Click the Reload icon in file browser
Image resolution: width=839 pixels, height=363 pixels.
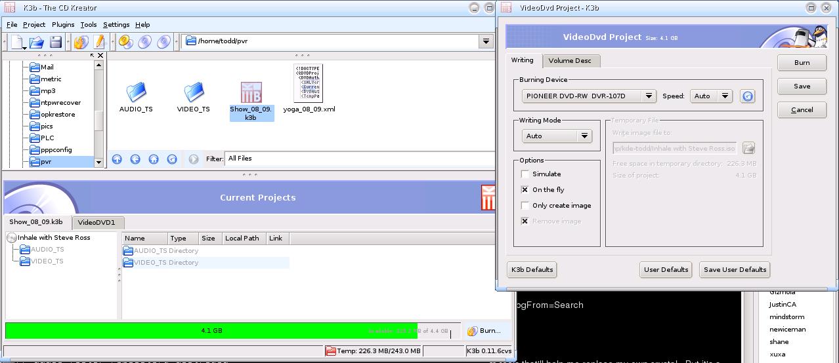172,159
